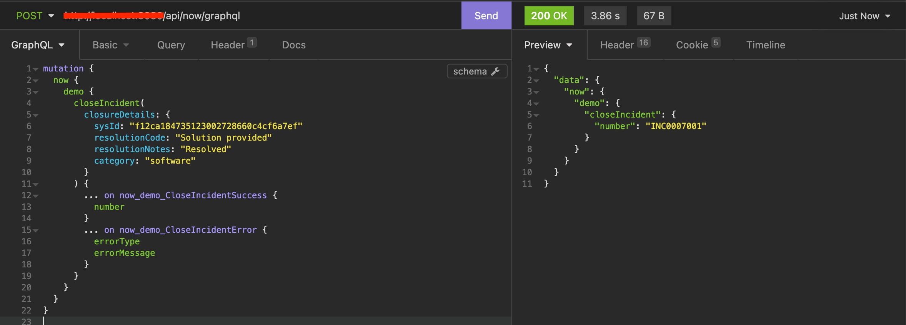
Task: Collapse the demo block at request line 3
Action: point(36,93)
